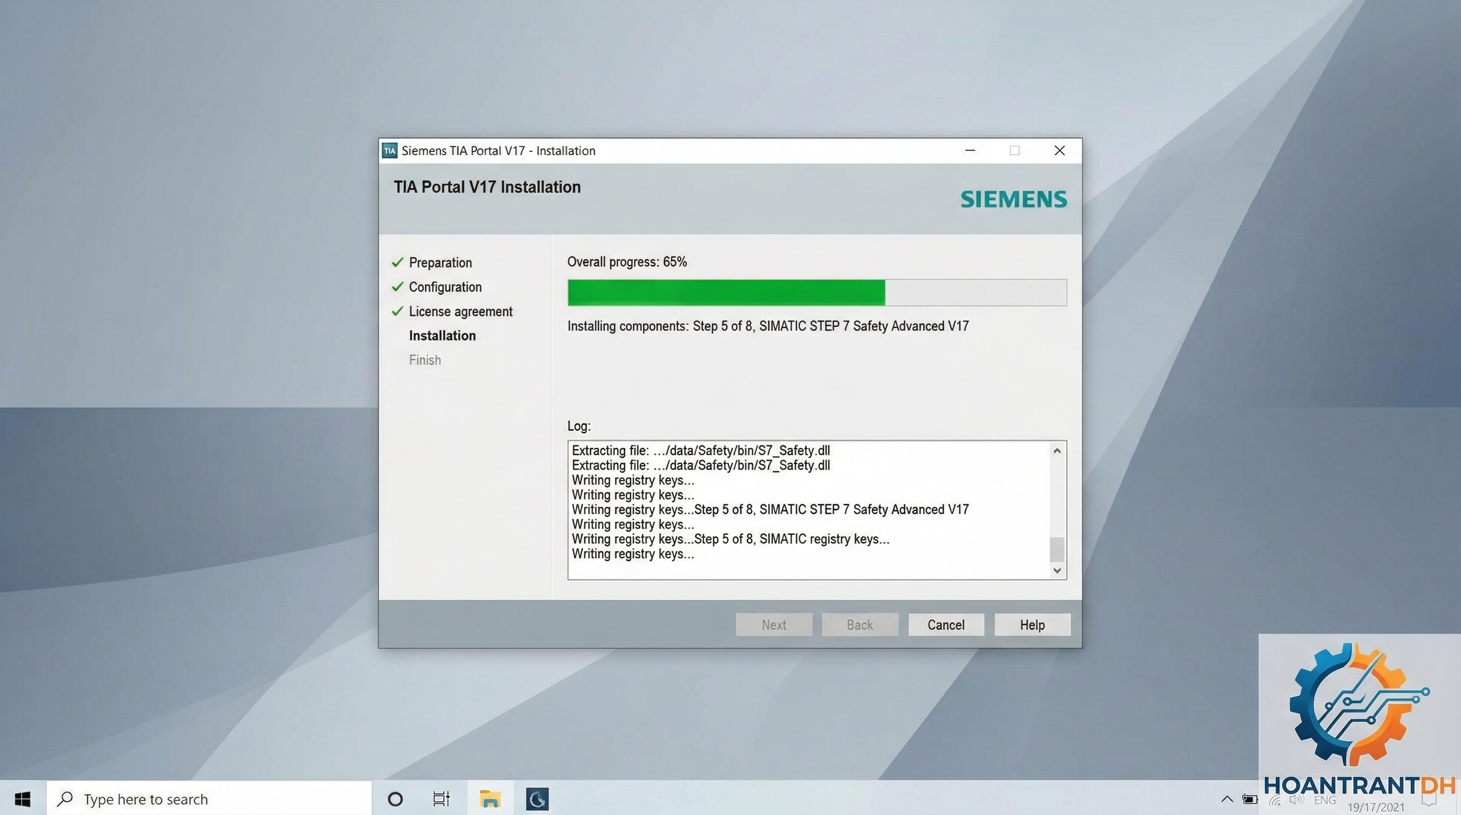
Task: Open Task View on the taskbar
Action: coord(441,799)
